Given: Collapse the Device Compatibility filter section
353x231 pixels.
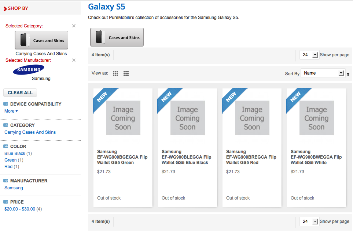Looking at the screenshot, I should [x=6, y=104].
